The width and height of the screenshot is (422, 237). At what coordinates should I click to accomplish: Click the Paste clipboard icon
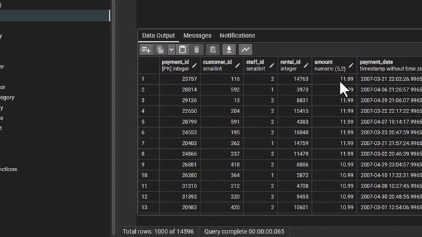tap(183, 50)
